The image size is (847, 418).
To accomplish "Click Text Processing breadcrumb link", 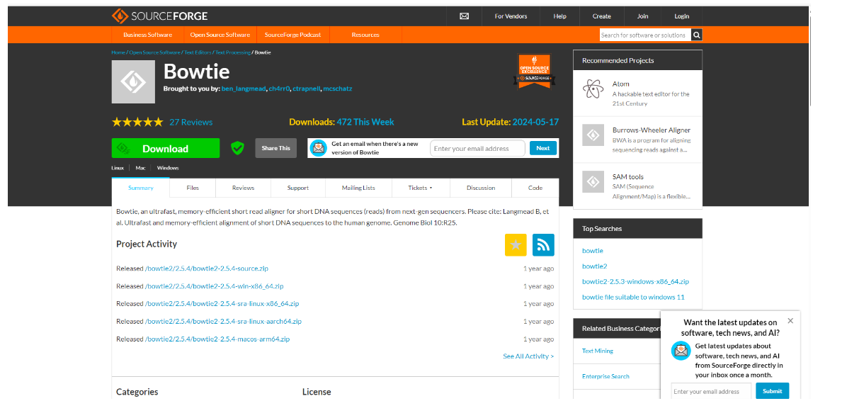I will pyautogui.click(x=233, y=52).
